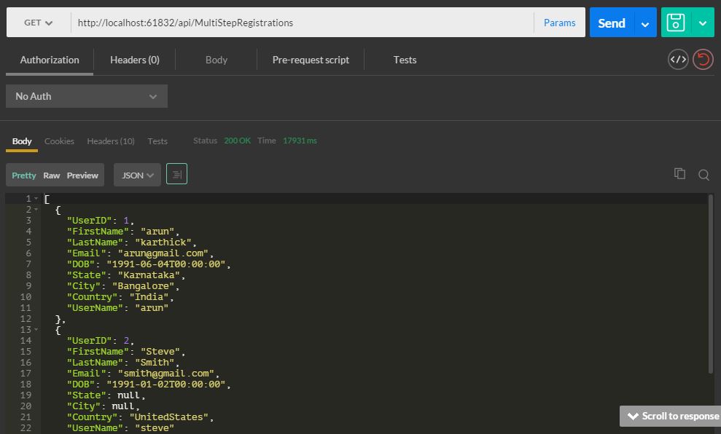Click the request URL input field

(302, 23)
